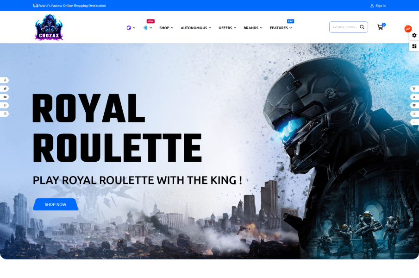Click the Sign In link
This screenshot has height=278, width=419.
click(x=378, y=6)
